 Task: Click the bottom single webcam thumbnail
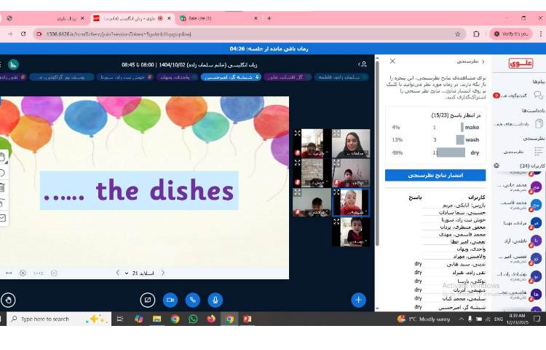click(351, 232)
